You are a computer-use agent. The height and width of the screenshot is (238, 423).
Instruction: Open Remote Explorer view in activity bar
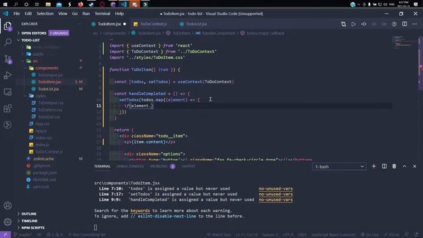(7, 92)
